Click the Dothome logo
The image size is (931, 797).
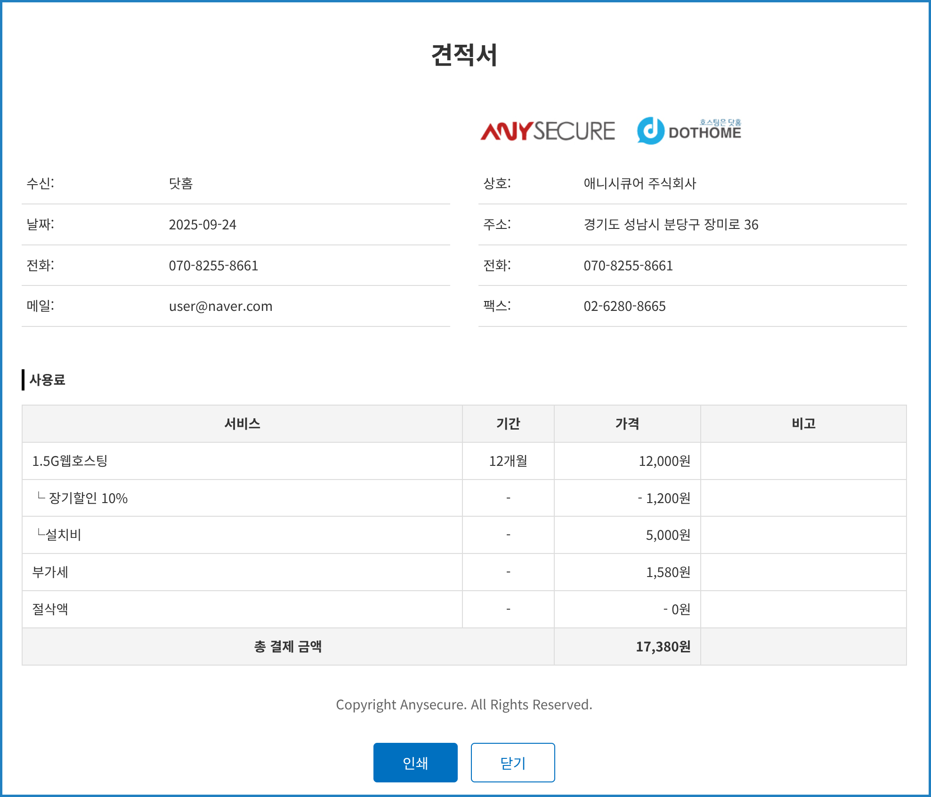point(689,131)
